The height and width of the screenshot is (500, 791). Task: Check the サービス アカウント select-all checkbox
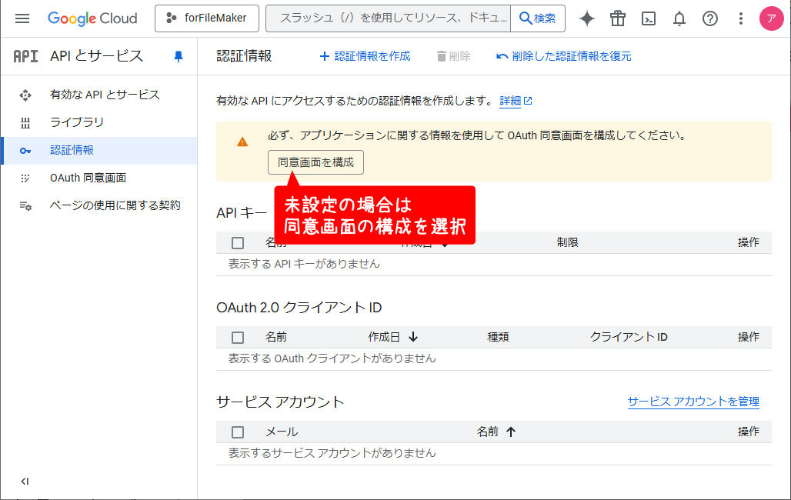pyautogui.click(x=238, y=432)
